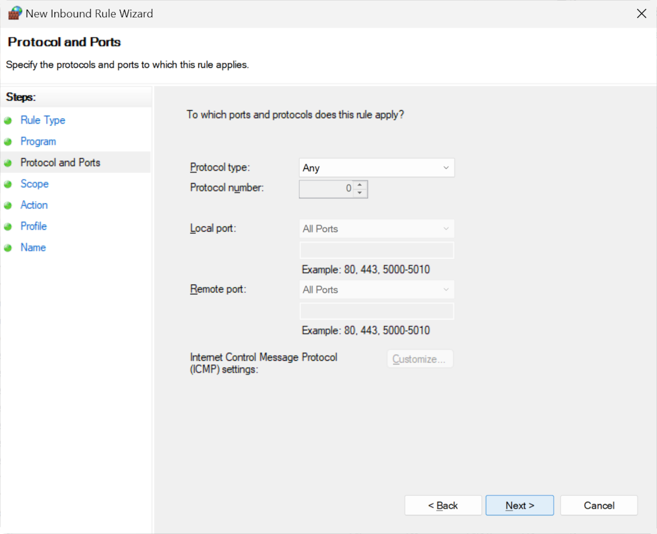Viewport: 657px width, 534px height.
Task: Select the Action step in sidebar
Action: point(34,205)
